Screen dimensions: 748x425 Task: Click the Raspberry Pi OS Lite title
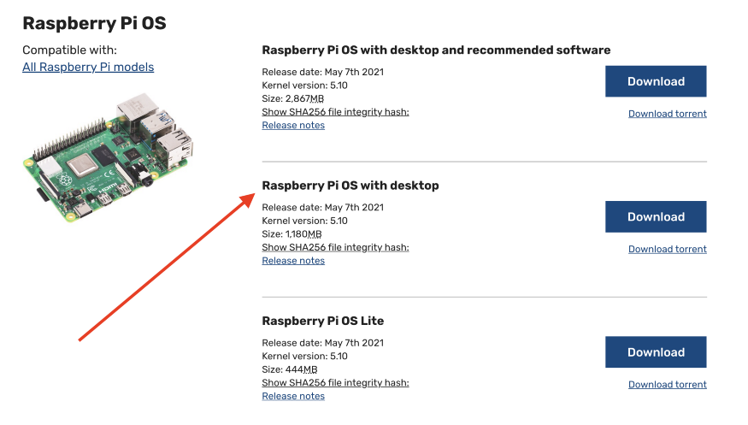click(x=322, y=321)
